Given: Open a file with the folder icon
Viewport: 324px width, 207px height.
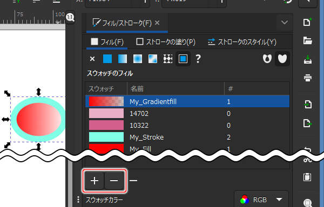Looking at the screenshot, I should [x=307, y=40].
